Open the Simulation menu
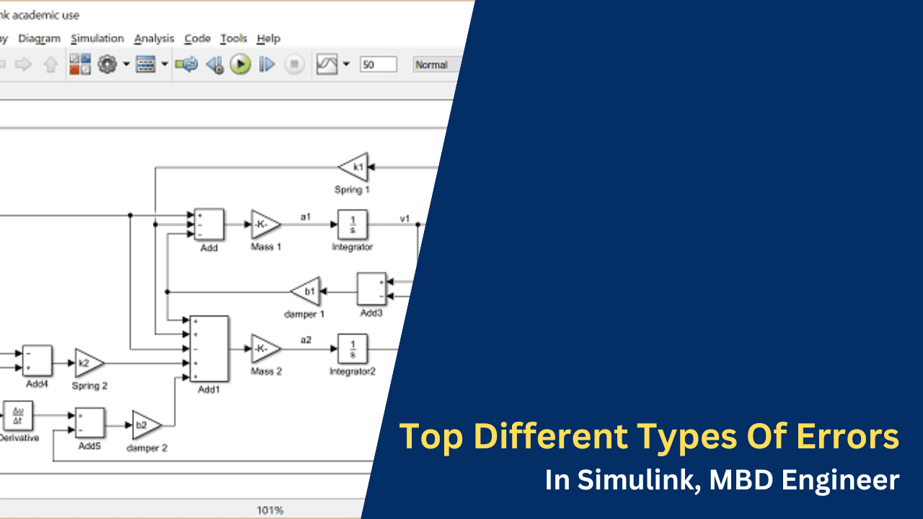Viewport: 923px width, 519px height. coord(97,38)
